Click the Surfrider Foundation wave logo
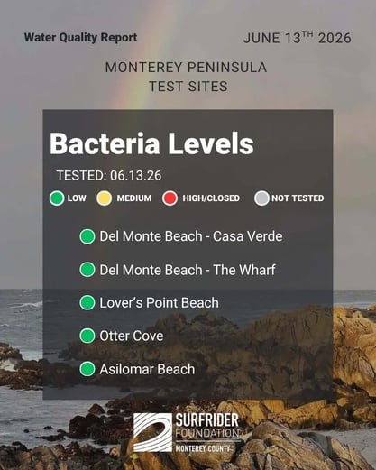 tap(152, 432)
